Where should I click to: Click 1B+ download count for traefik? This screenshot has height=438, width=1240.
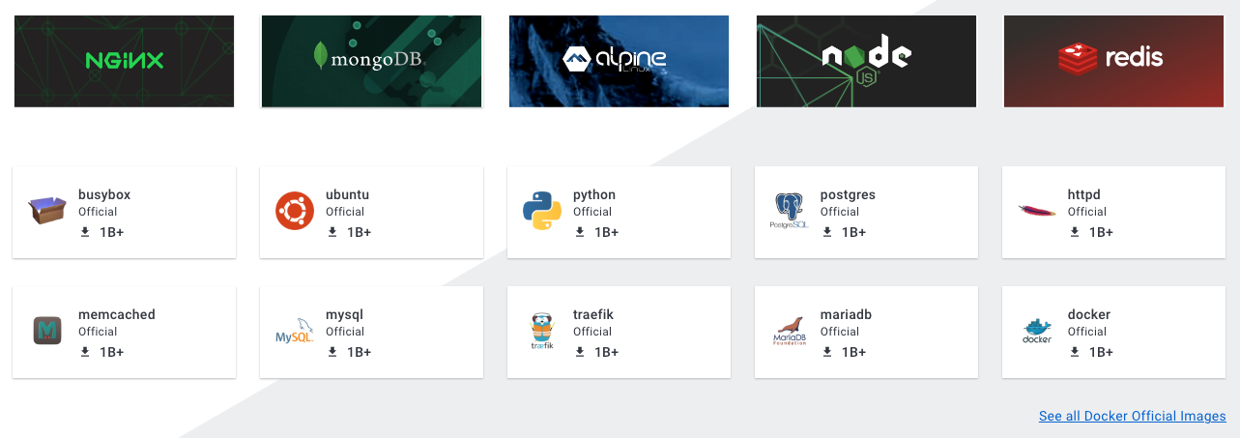(607, 352)
